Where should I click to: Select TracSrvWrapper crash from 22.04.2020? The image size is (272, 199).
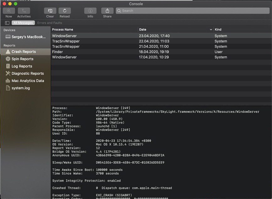[161, 41]
